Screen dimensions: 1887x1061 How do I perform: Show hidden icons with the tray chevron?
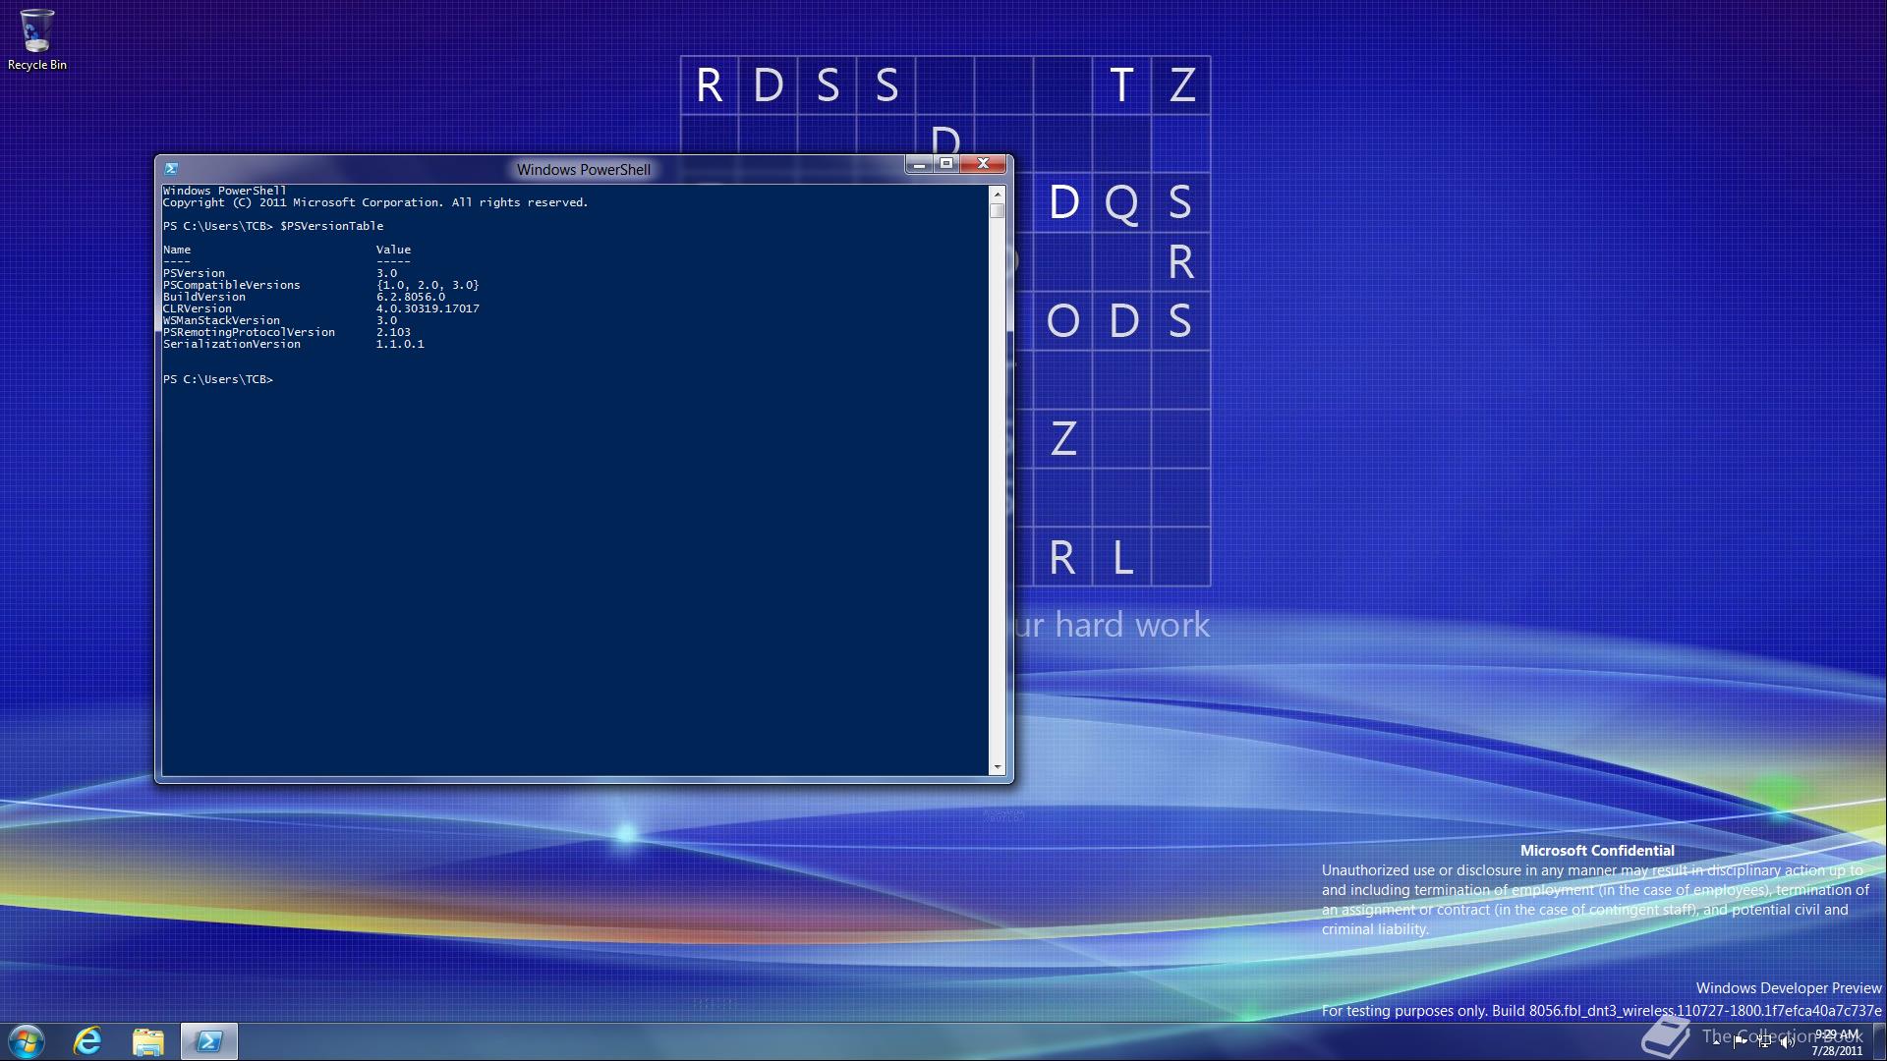[x=1716, y=1043]
